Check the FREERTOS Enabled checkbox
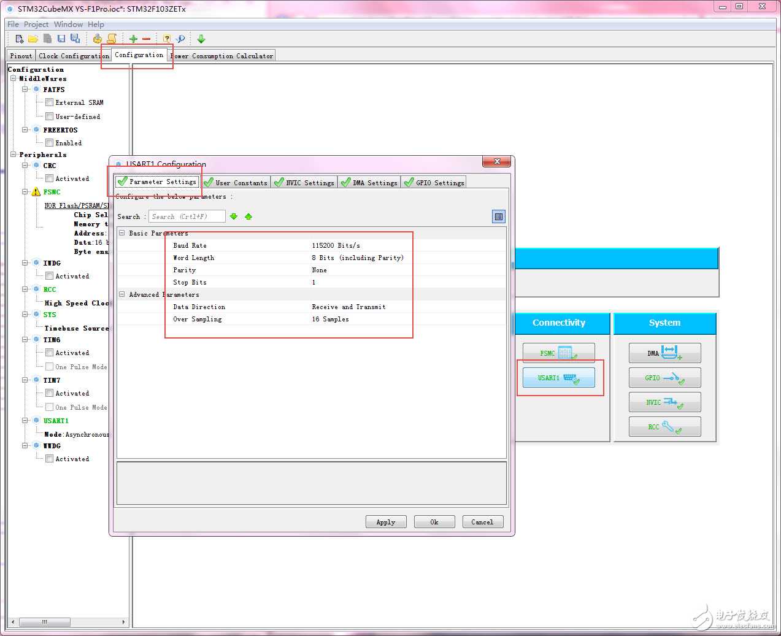The image size is (781, 636). pyautogui.click(x=49, y=143)
